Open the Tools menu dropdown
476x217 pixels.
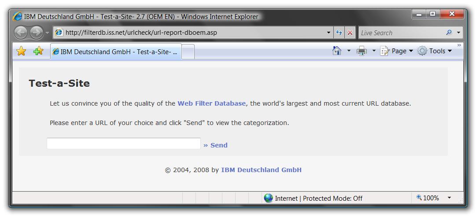tap(435, 51)
